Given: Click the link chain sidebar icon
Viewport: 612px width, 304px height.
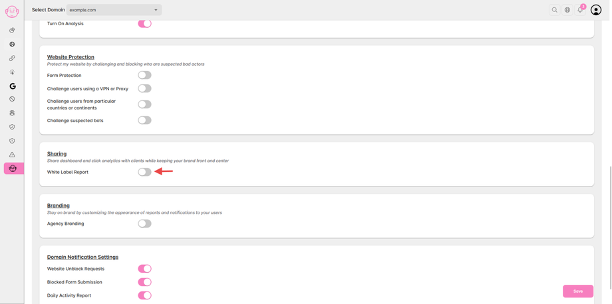Looking at the screenshot, I should click(x=12, y=58).
